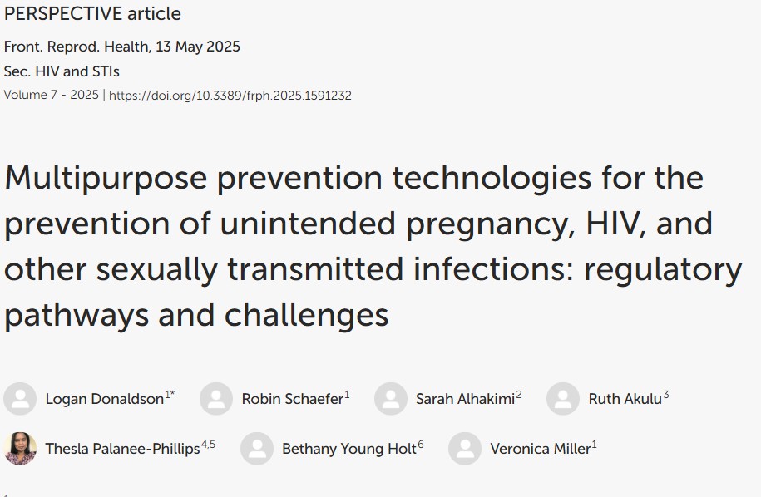Viewport: 761px width, 497px height.
Task: Open author name Logan Donaldson
Action: click(x=104, y=399)
